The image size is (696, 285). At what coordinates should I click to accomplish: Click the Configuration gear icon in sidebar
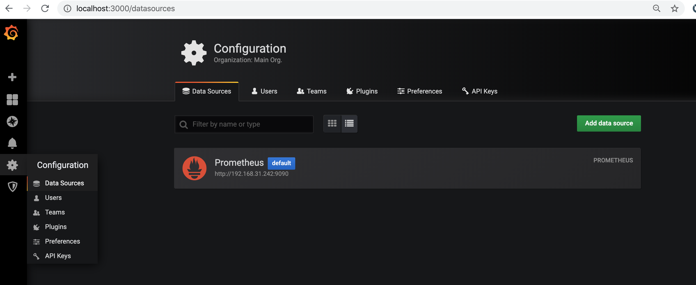point(12,165)
